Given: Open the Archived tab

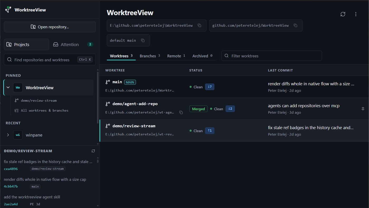Looking at the screenshot, I should coord(202,56).
